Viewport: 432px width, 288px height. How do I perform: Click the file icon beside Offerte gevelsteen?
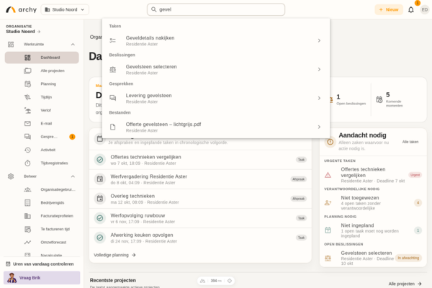(113, 127)
